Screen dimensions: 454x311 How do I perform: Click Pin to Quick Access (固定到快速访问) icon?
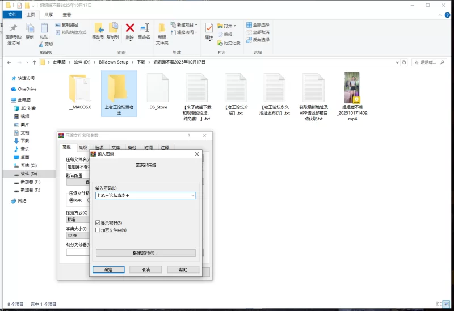coord(13,28)
